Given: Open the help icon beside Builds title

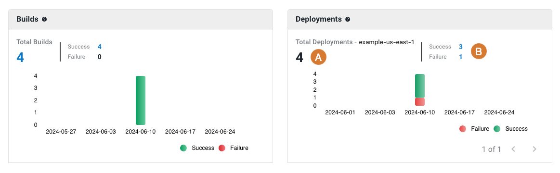Looking at the screenshot, I should click(x=44, y=19).
